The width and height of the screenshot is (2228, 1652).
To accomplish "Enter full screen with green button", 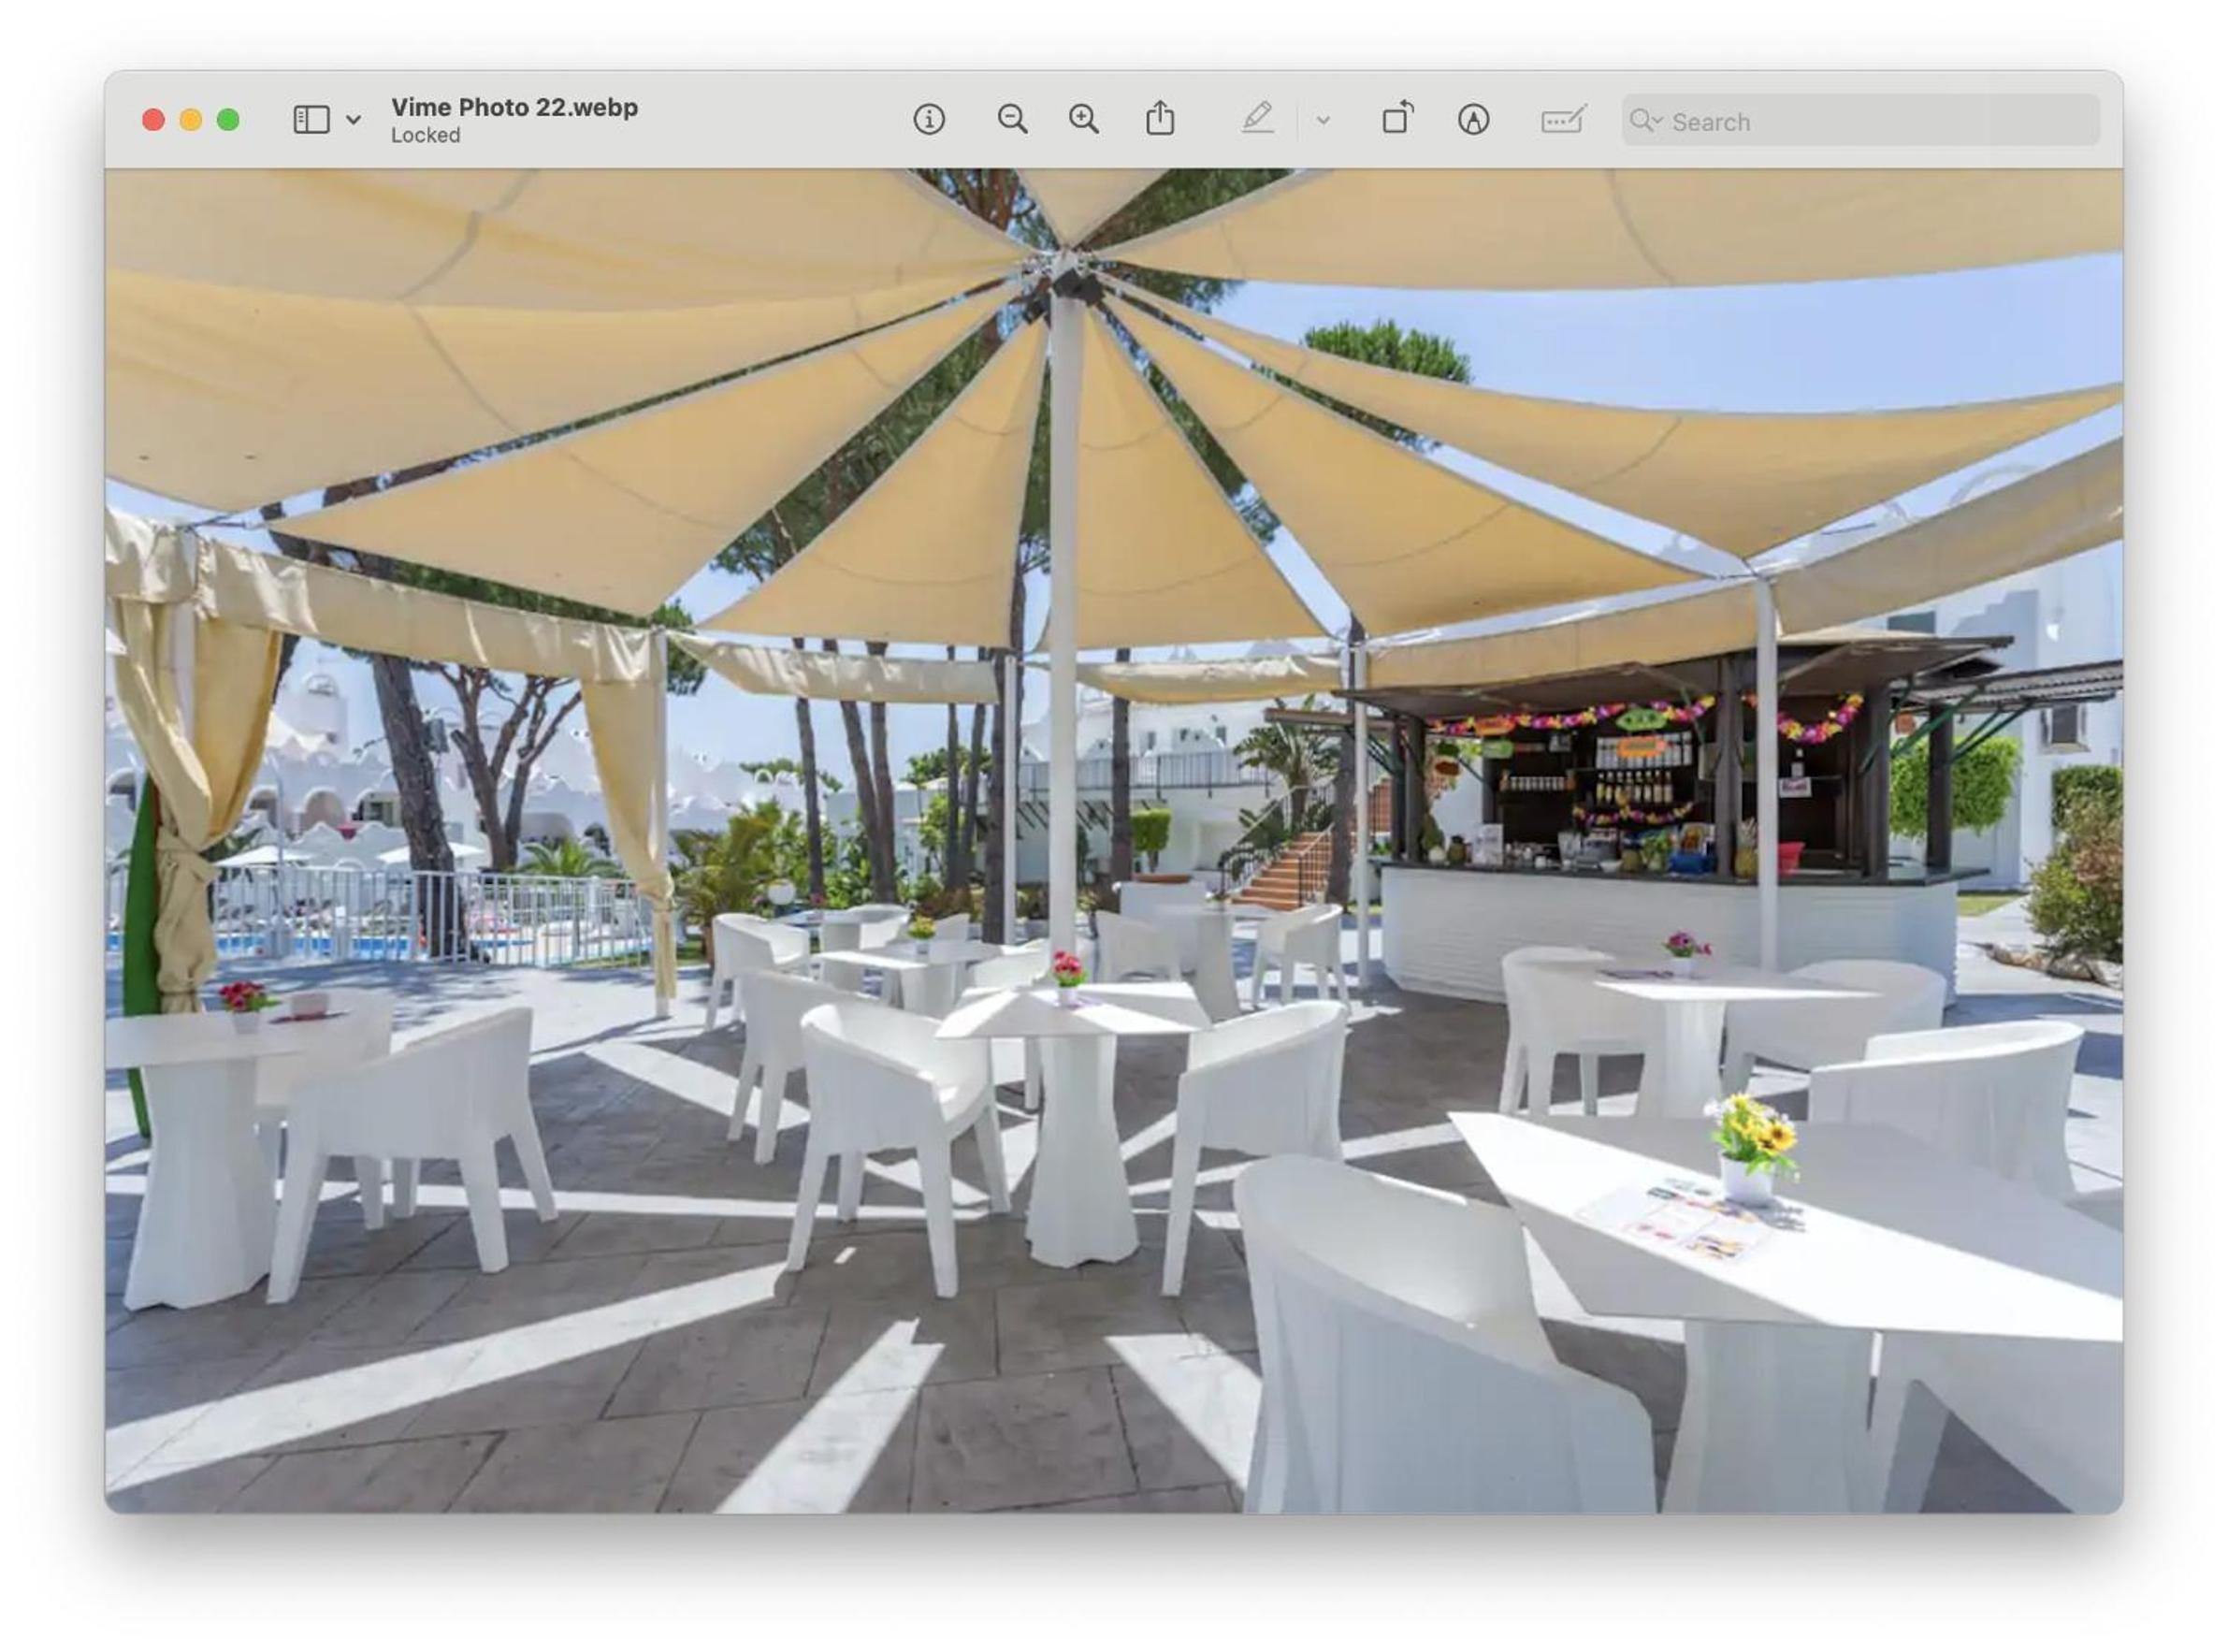I will (228, 120).
